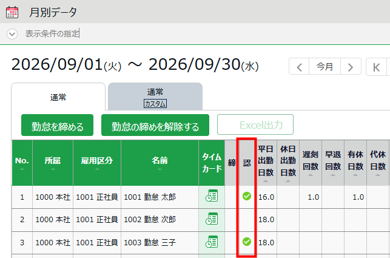Sort by 有休日数 column header
Screen dimensions: 390x258
coord(355,163)
